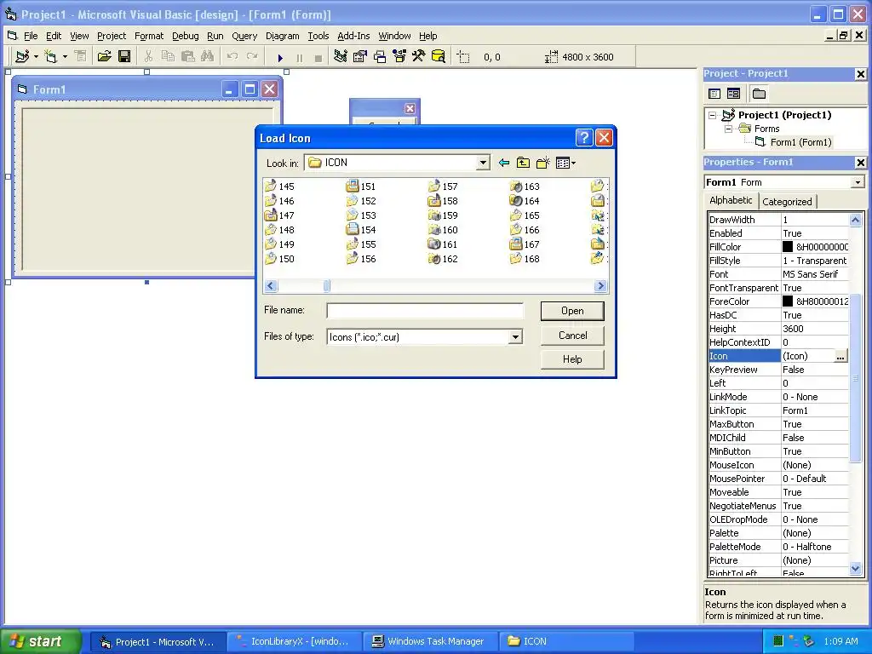Click inside the File name input field
872x654 pixels.
click(x=425, y=311)
